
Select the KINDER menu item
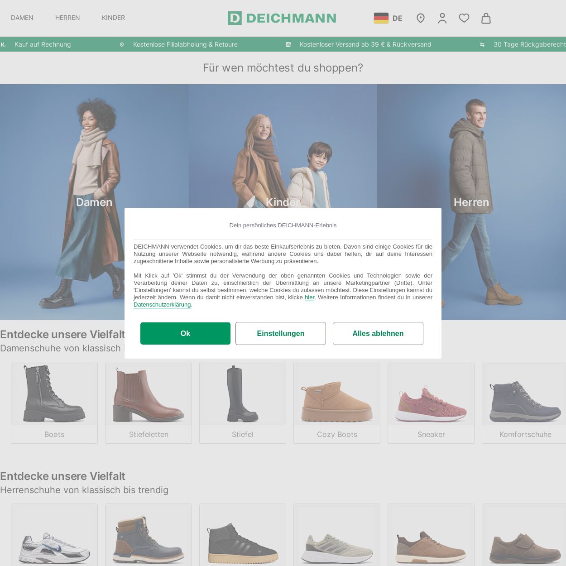click(113, 18)
